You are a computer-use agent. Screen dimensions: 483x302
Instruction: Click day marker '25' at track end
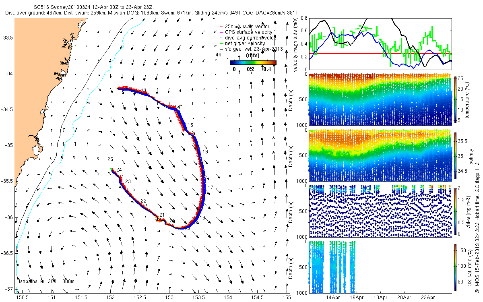click(x=110, y=159)
